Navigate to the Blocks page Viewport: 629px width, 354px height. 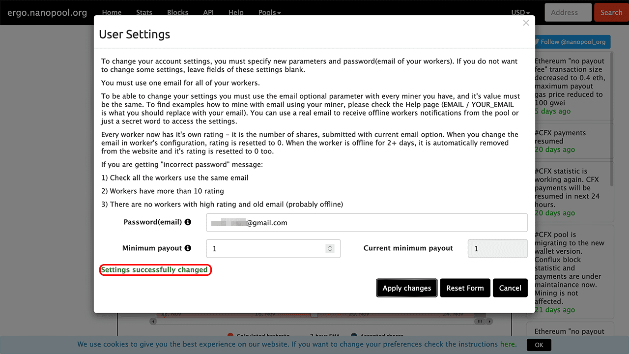pos(177,13)
